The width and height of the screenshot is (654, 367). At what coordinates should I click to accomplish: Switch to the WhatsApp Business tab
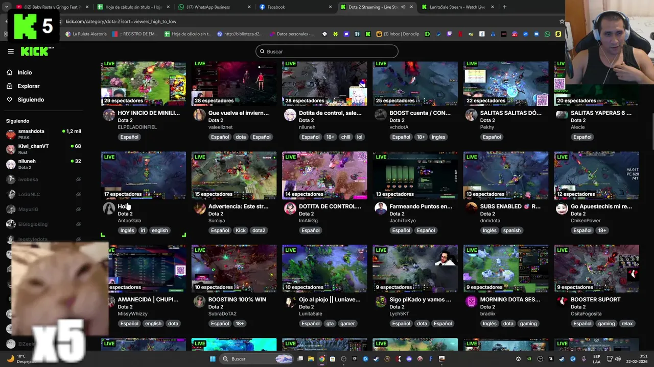[x=215, y=7]
